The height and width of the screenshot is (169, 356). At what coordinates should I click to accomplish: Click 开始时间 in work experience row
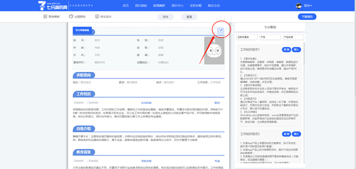[79, 103]
